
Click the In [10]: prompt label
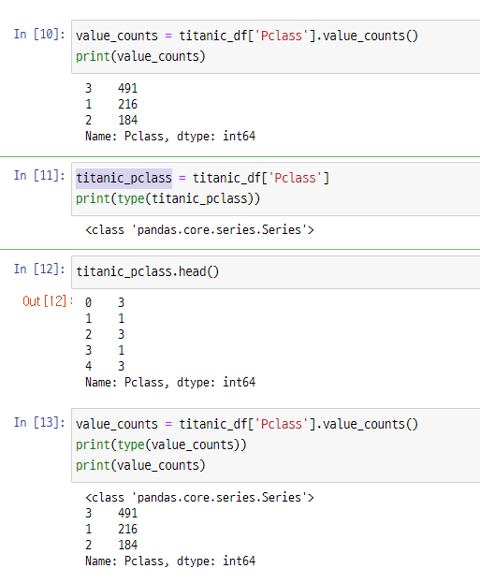point(39,35)
